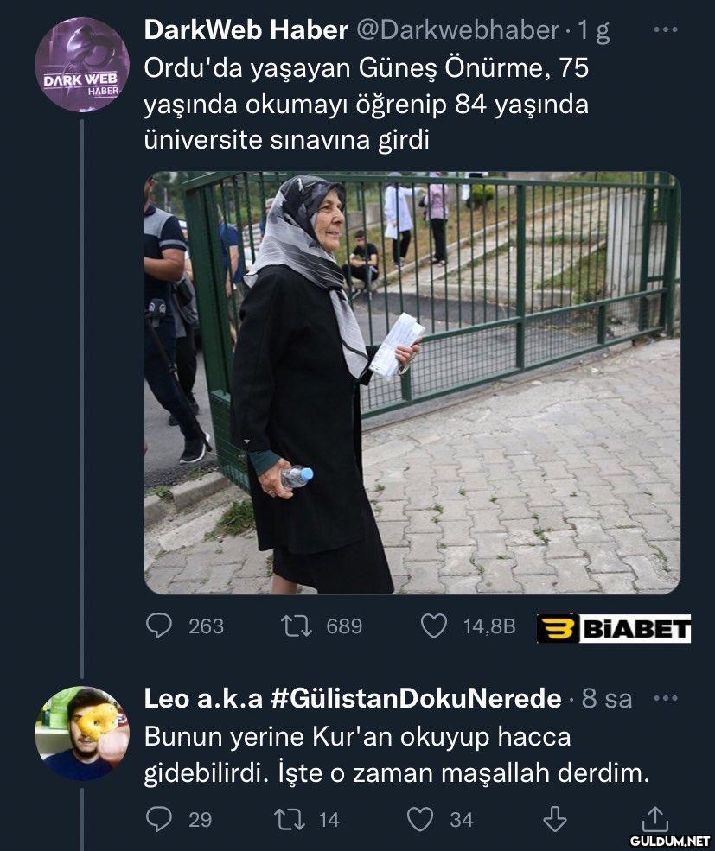Click the BIABET advertisement logo
715x851 pixels.
613,628
